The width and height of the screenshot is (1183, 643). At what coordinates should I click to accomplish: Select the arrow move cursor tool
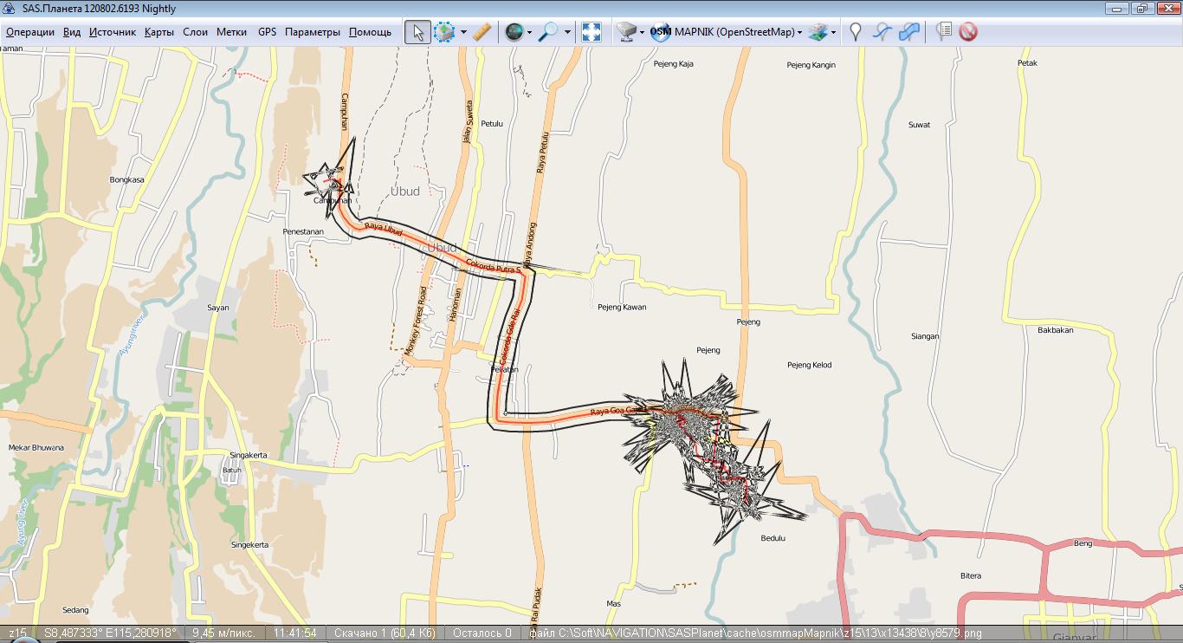coord(417,32)
